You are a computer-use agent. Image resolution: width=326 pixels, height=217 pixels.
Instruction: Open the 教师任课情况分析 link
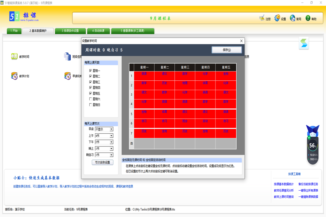point(284,191)
